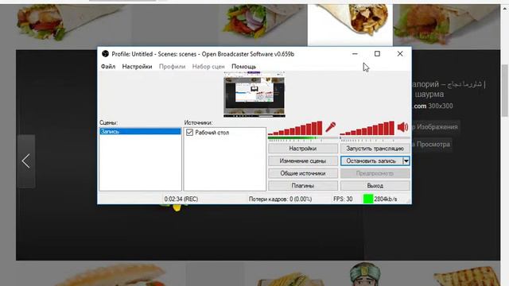This screenshot has height=286, width=509.
Task: Click Изменение сцены button
Action: [303, 160]
